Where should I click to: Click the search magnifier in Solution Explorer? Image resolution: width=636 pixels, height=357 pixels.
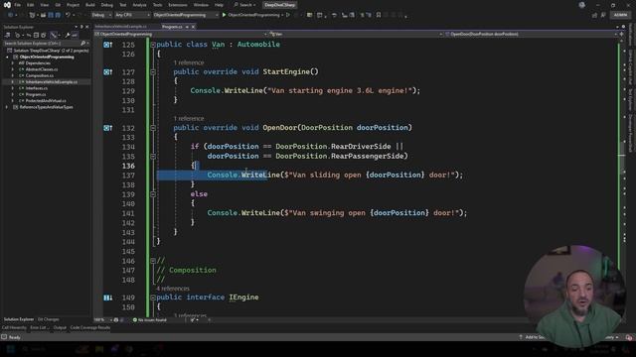click(83, 43)
